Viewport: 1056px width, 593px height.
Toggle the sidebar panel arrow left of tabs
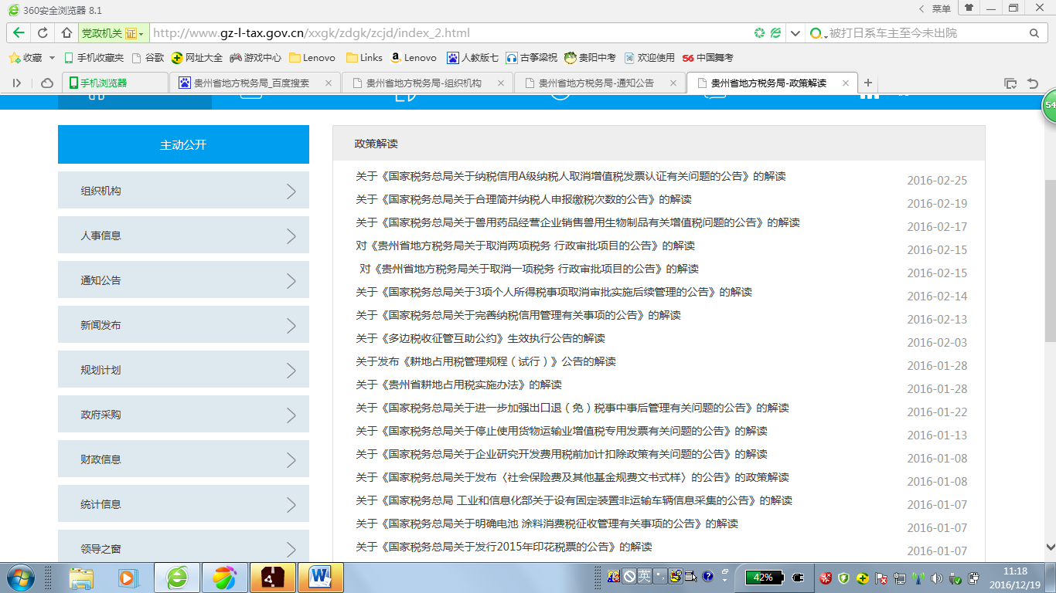[17, 83]
